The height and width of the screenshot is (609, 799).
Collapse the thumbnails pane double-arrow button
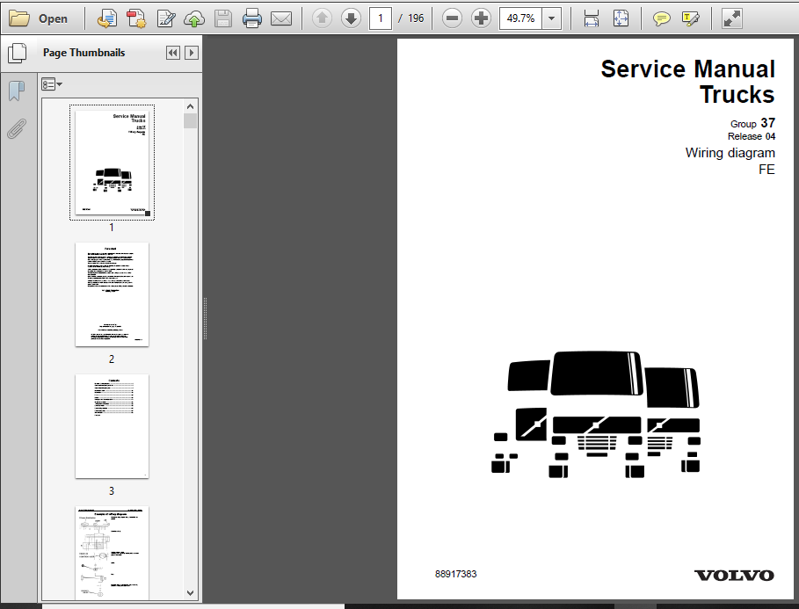point(173,53)
